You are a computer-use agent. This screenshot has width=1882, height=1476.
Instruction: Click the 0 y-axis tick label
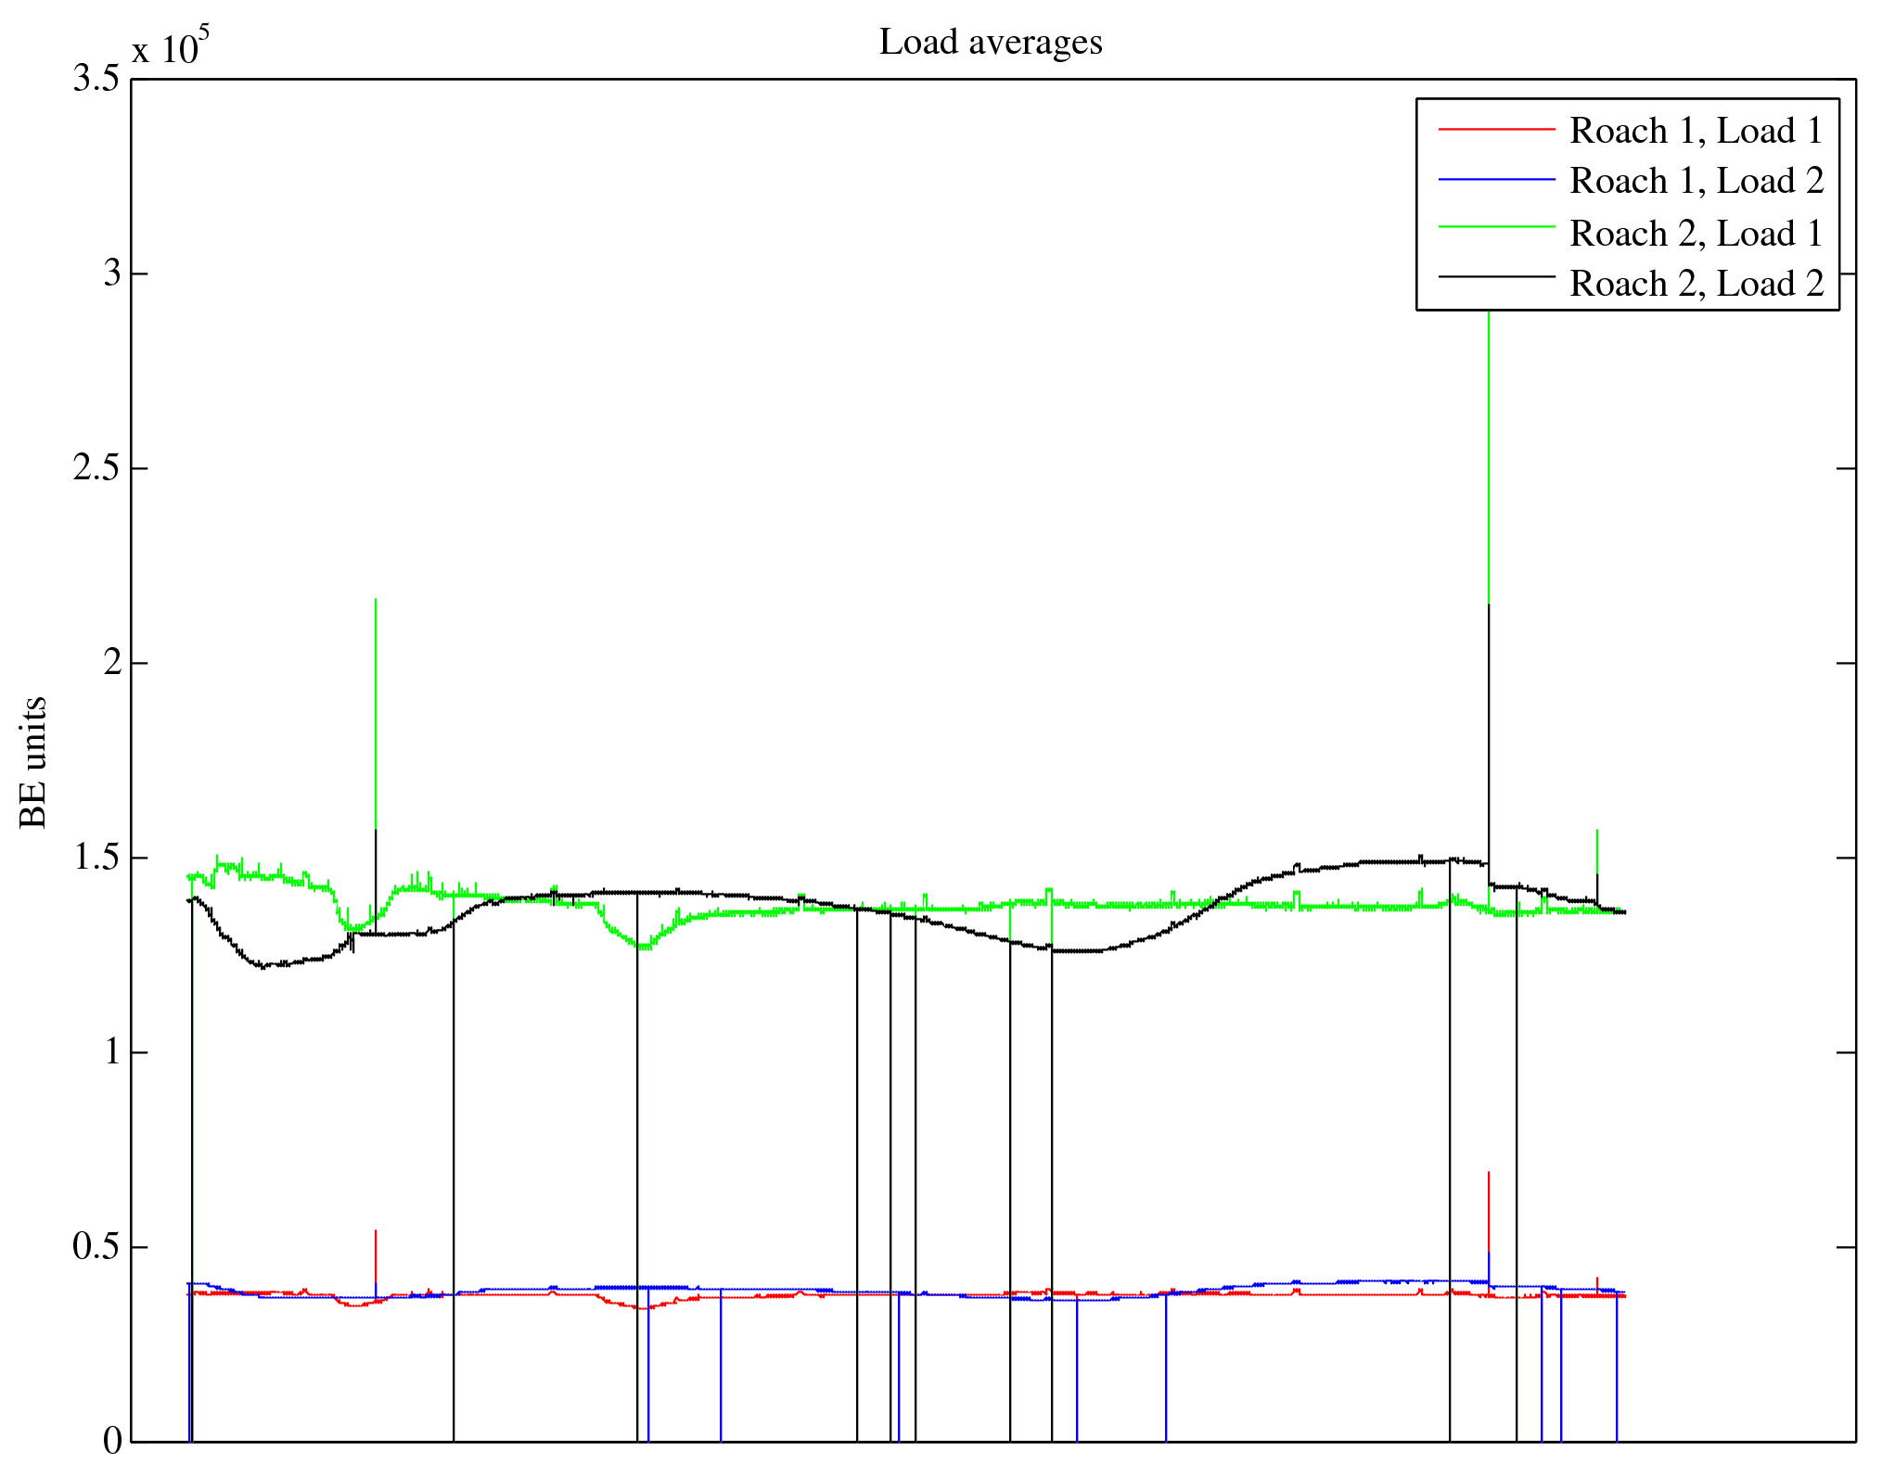pos(111,1442)
